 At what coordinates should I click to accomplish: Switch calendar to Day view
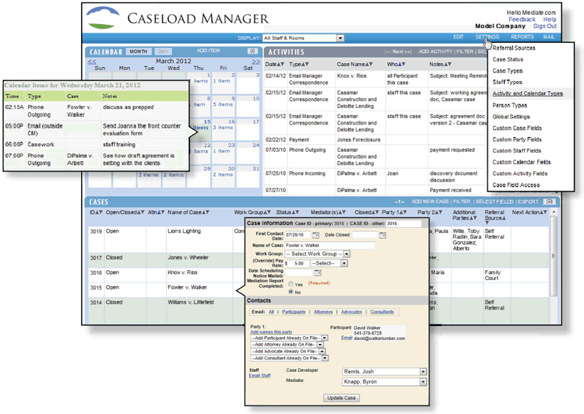(164, 51)
